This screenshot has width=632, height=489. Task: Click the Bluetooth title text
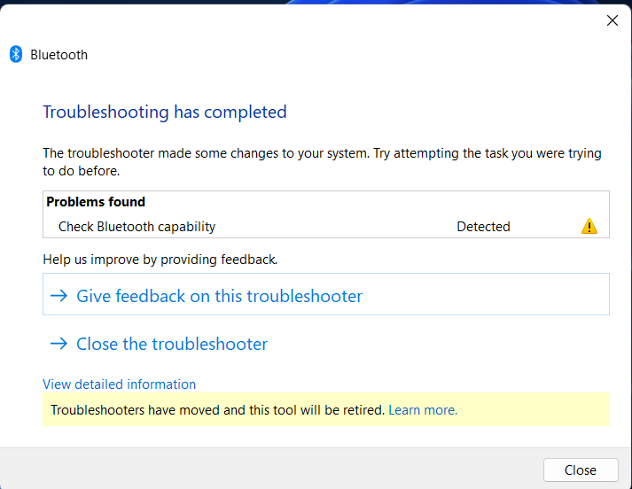(59, 55)
